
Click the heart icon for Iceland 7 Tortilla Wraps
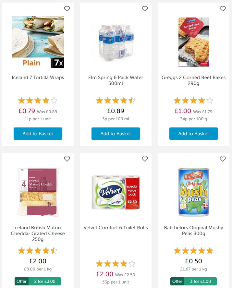pyautogui.click(x=67, y=9)
